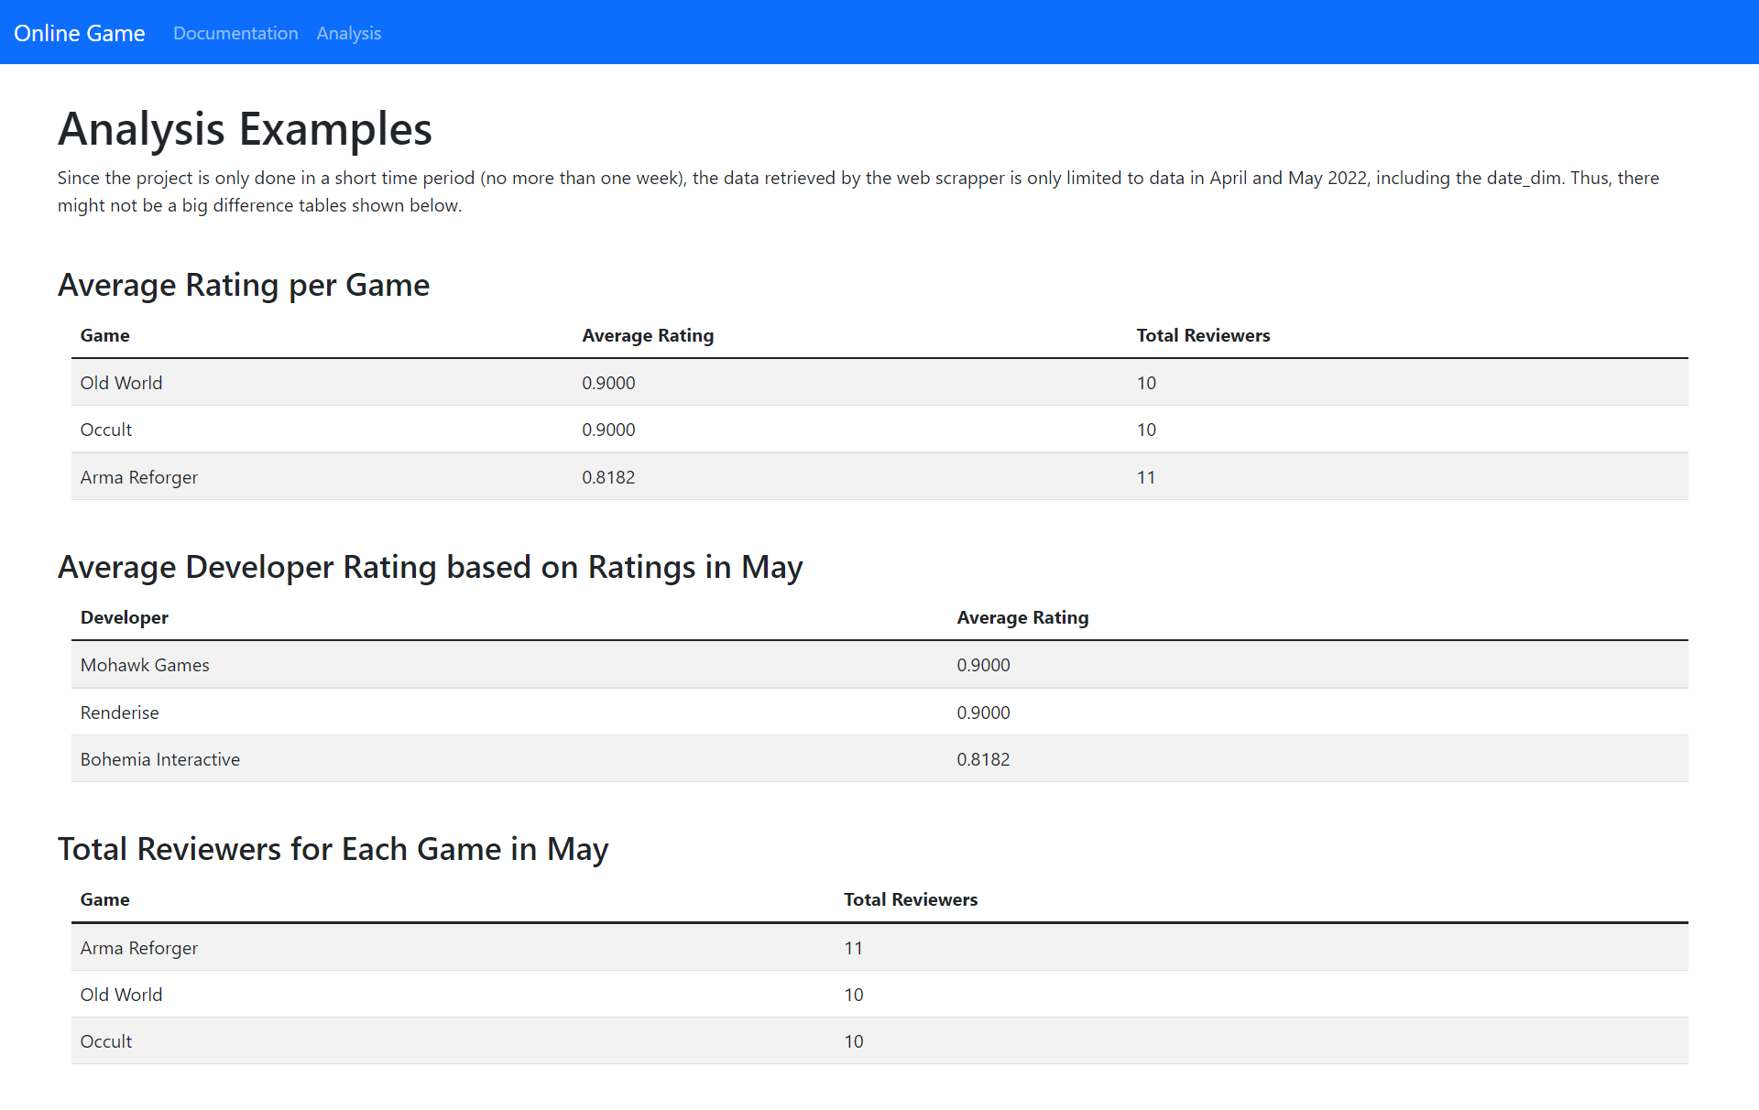Click the Game column header in first table
The width and height of the screenshot is (1759, 1110).
click(104, 335)
